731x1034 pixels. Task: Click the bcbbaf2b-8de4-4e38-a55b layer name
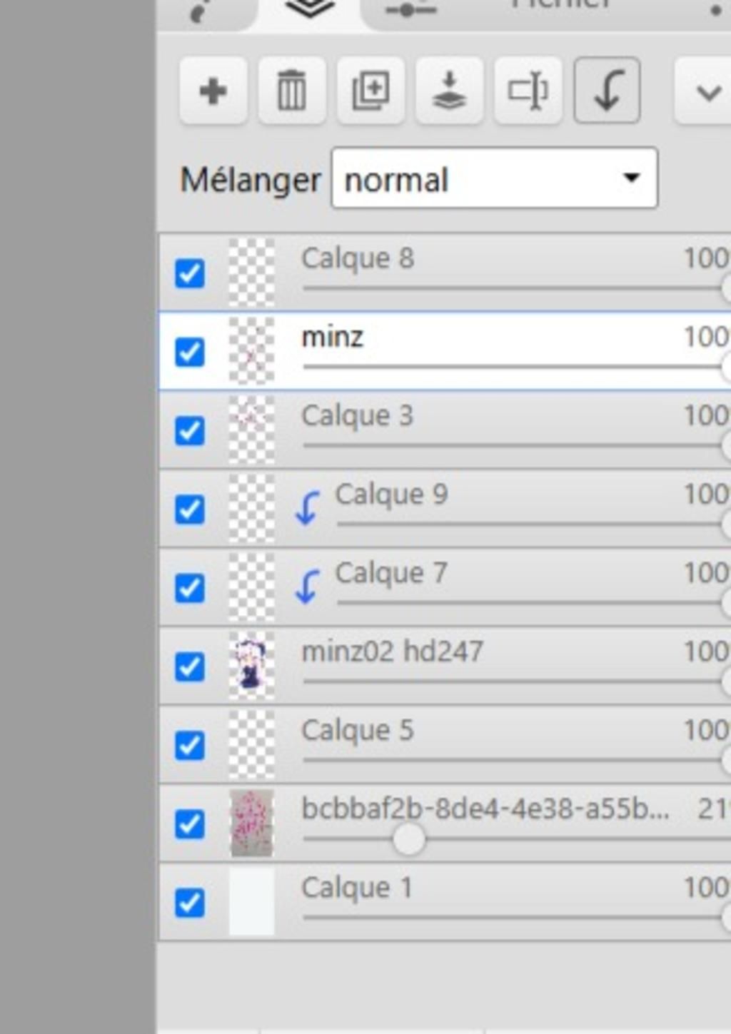[x=486, y=809]
